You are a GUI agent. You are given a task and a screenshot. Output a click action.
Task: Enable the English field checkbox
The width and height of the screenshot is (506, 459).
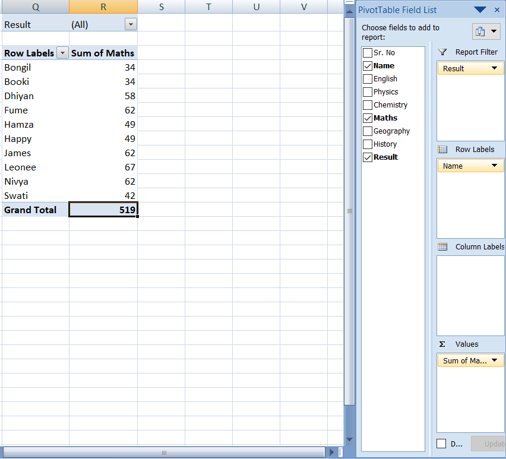point(368,79)
